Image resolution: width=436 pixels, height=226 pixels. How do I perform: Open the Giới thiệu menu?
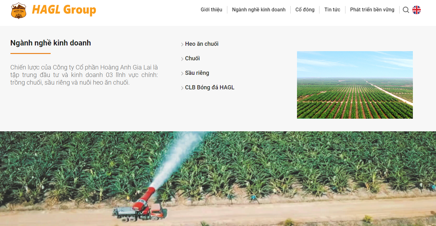click(212, 9)
